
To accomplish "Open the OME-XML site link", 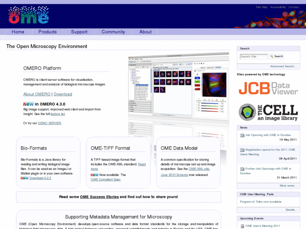I will click(199, 169).
